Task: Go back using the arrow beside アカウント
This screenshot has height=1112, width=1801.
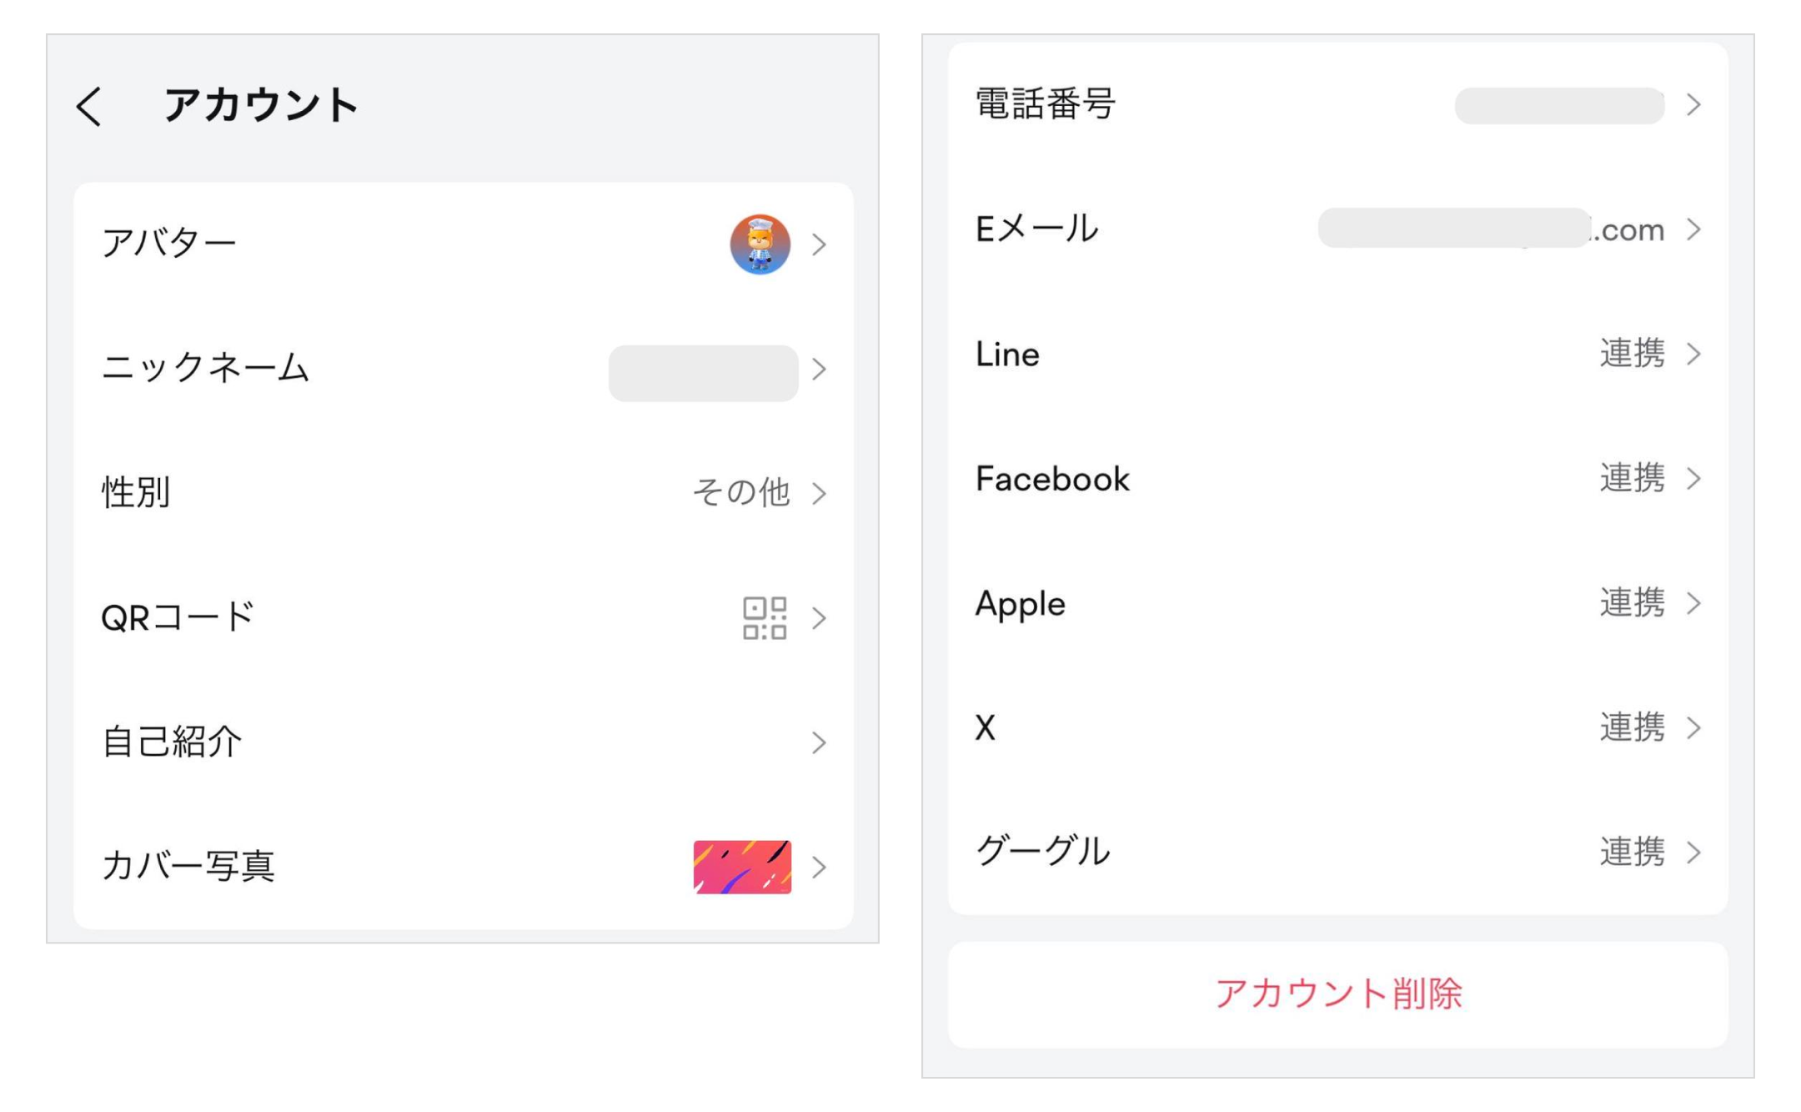Action: pyautogui.click(x=89, y=107)
